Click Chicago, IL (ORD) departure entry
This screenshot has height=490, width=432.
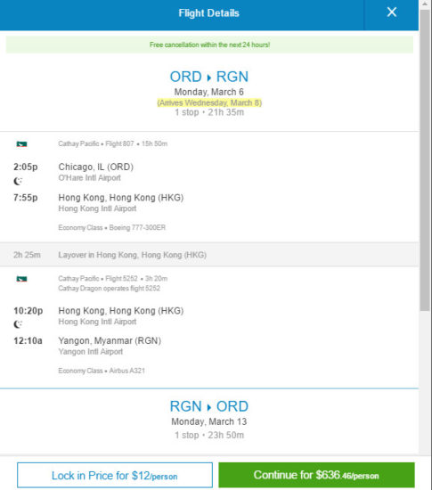(x=96, y=167)
